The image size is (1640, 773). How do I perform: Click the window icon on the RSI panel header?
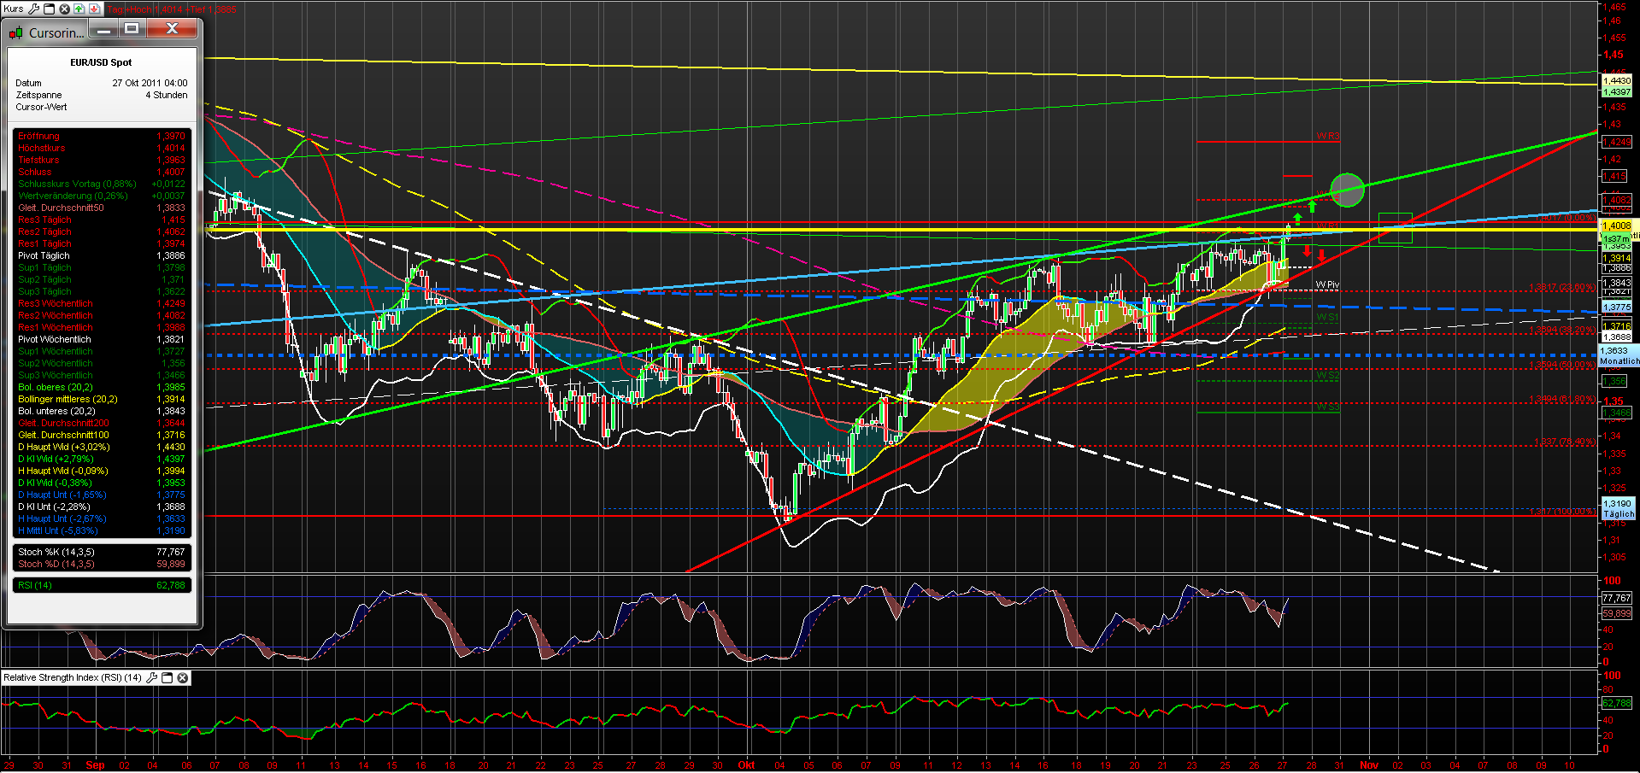[x=167, y=677]
